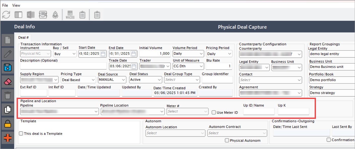Expand the Pricing Type dropdown
Screen dimensions: 355x149
tap(78, 80)
